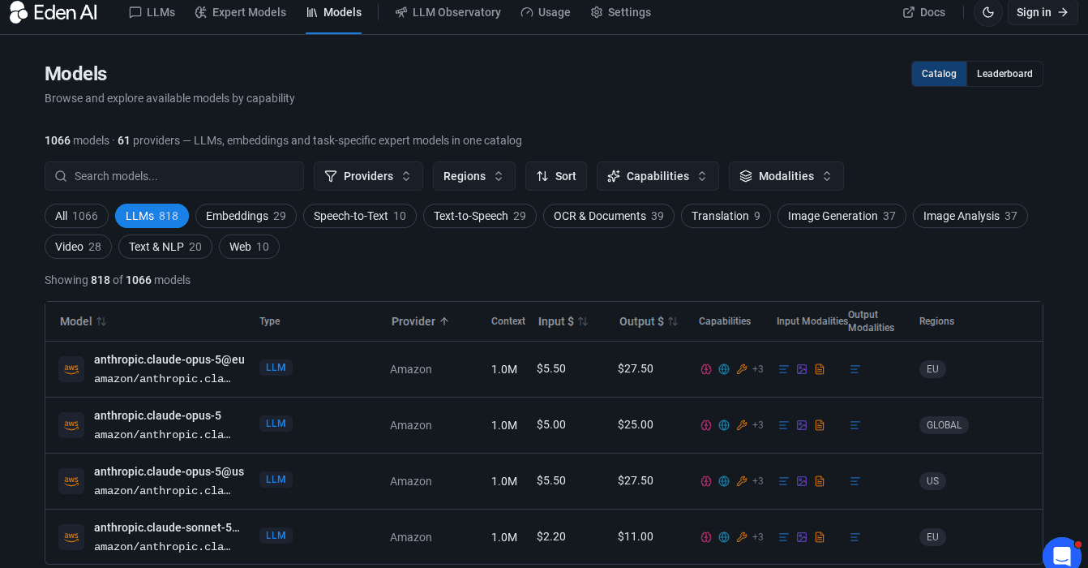Sort by the Input $ column header

tap(563, 321)
